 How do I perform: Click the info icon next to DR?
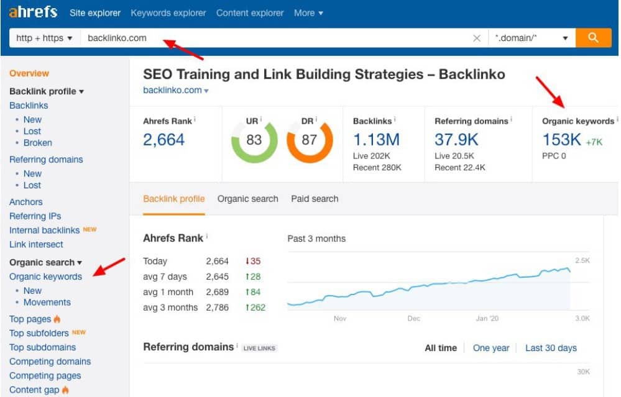[316, 119]
